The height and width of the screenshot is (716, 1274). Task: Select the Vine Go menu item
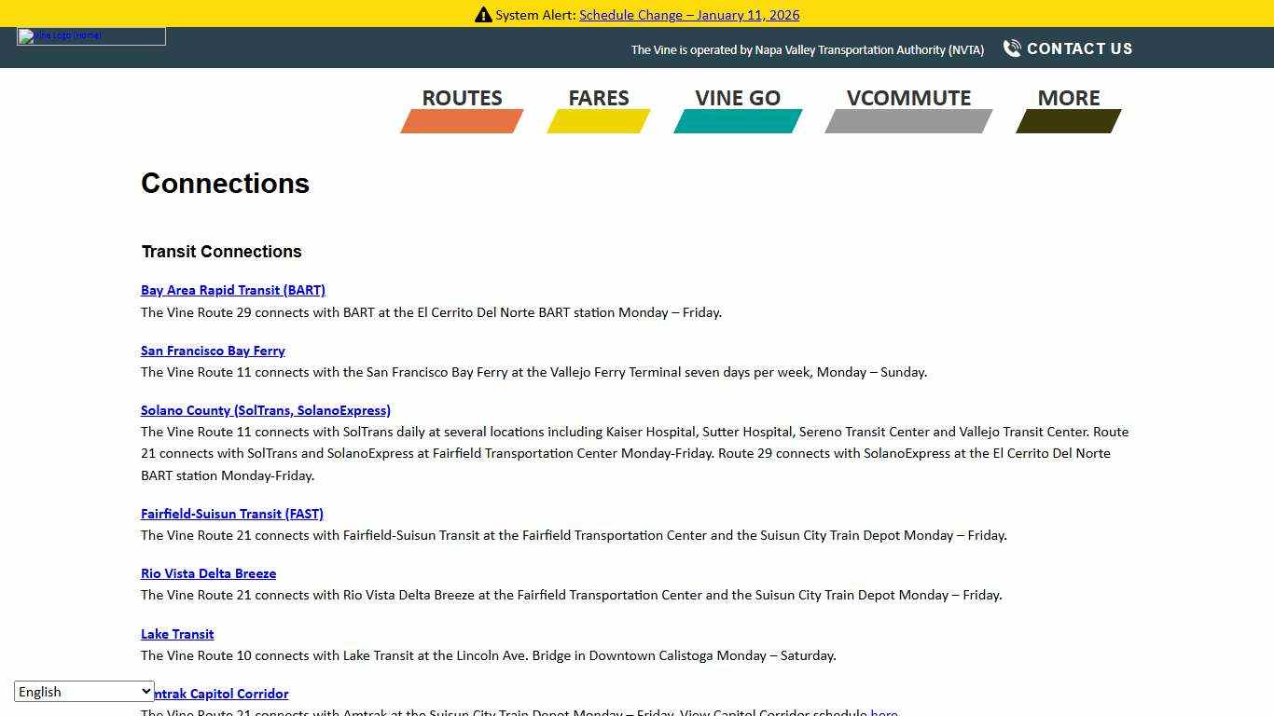pos(738,98)
